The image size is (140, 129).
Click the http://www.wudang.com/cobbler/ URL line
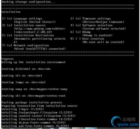pos(40,29)
